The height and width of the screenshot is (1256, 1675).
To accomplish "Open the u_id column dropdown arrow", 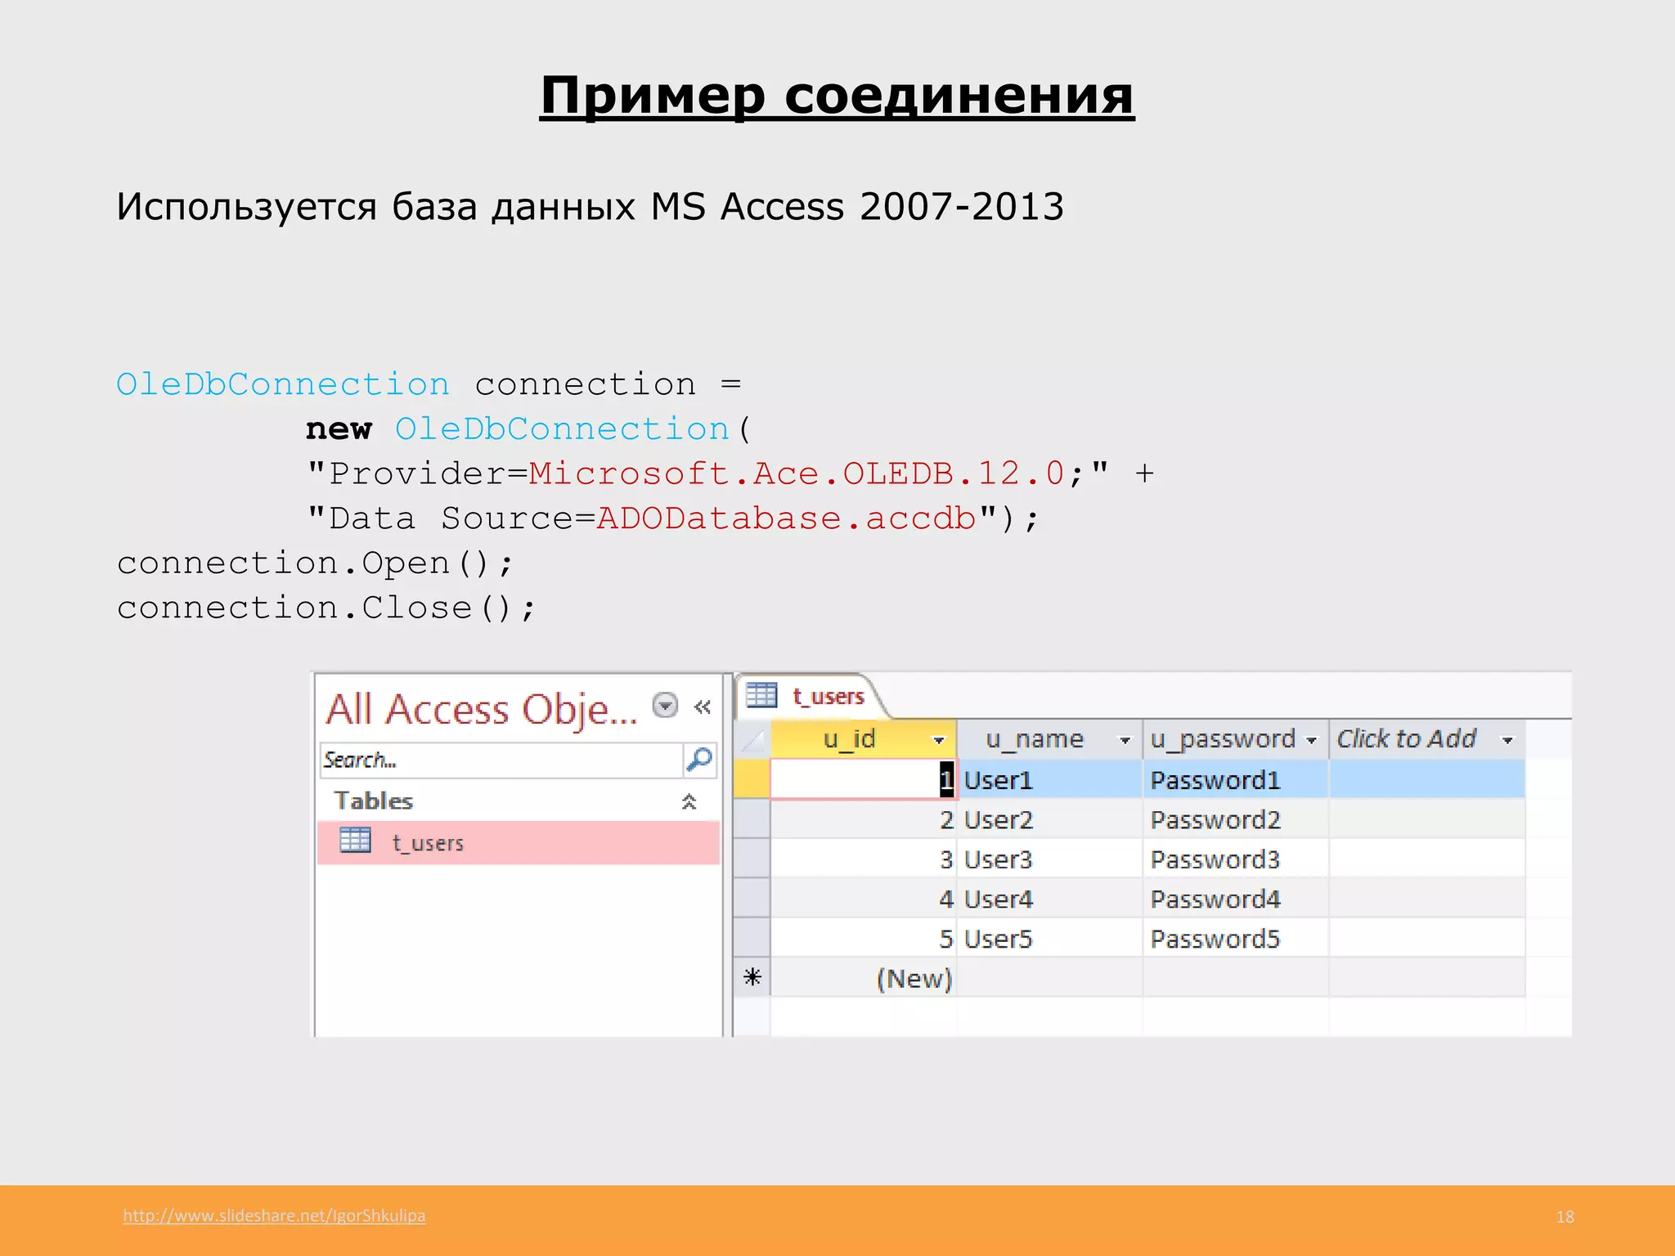I will tap(938, 740).
